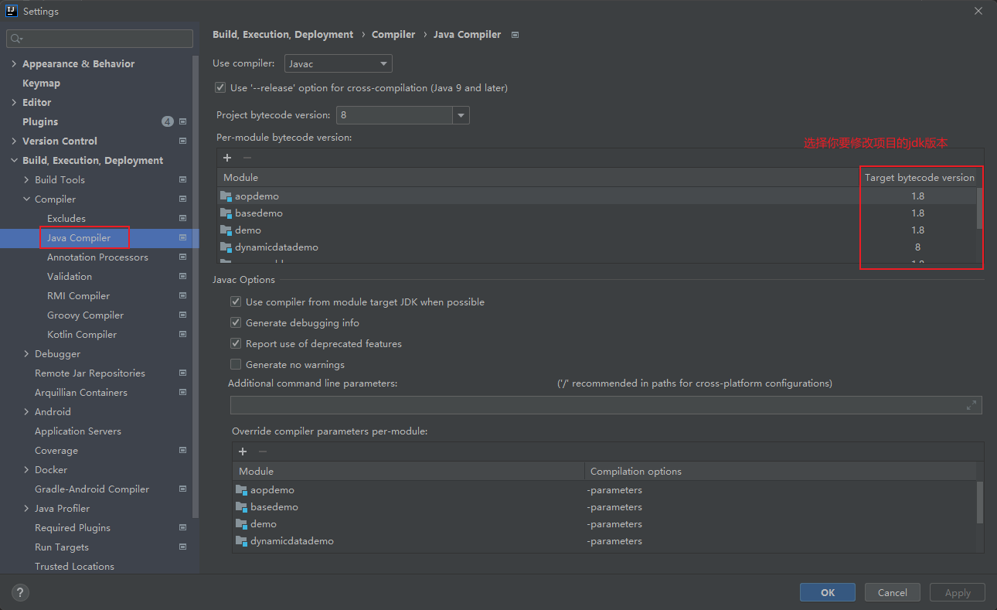
Task: Add a per-module bytecode version entry
Action: click(227, 158)
